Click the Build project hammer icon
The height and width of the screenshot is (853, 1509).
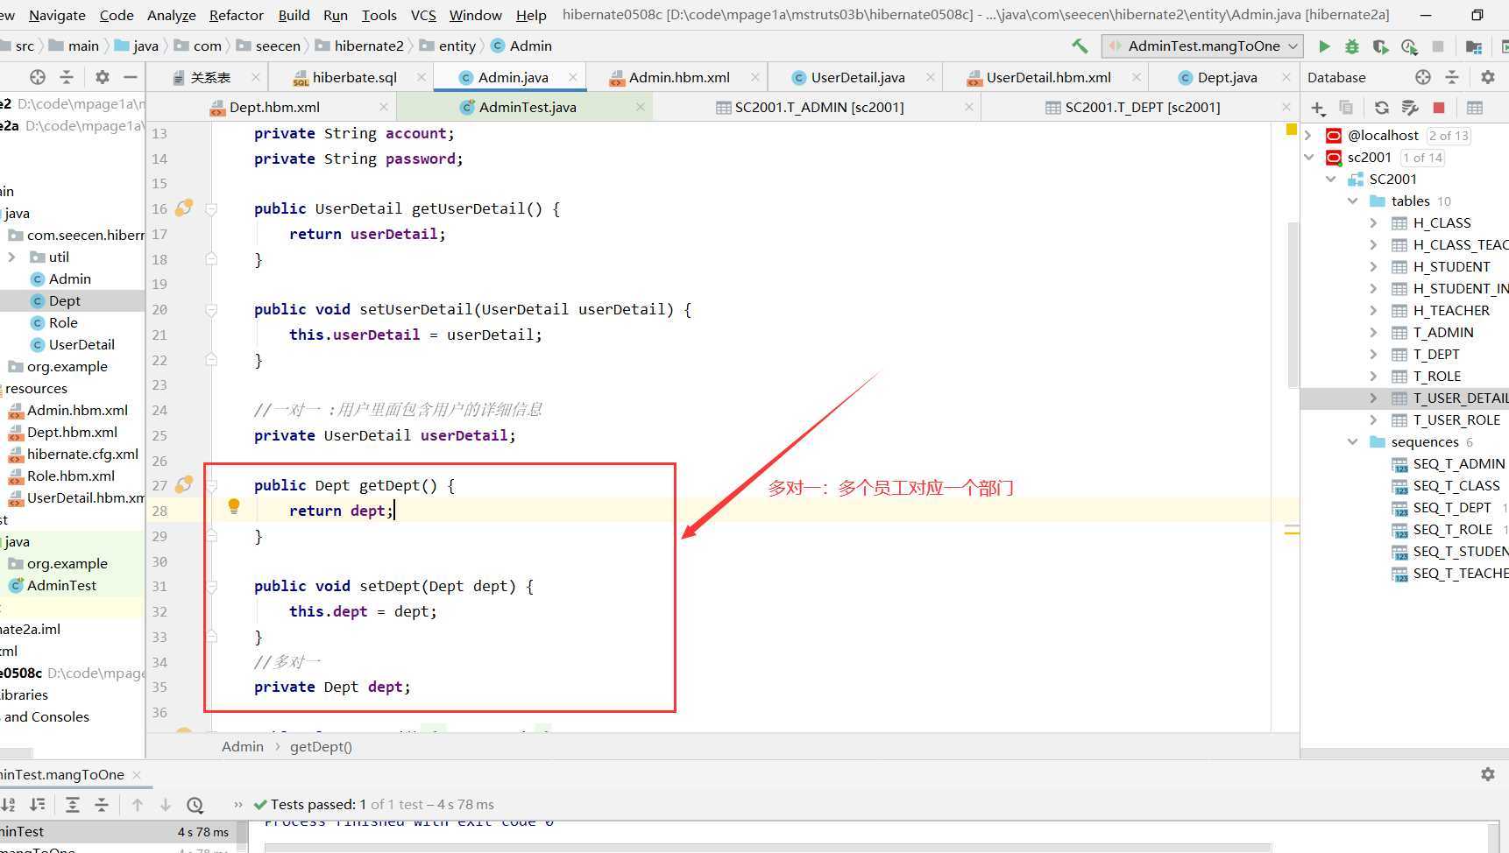1080,46
